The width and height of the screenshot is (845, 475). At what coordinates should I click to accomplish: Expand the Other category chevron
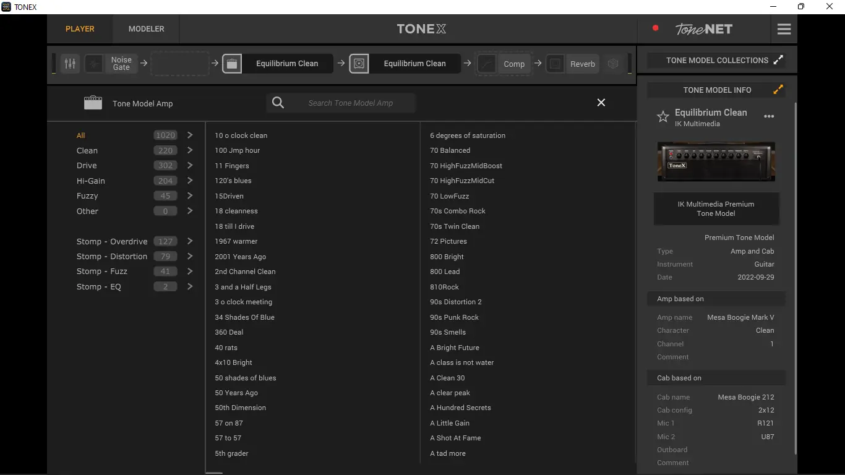click(190, 211)
